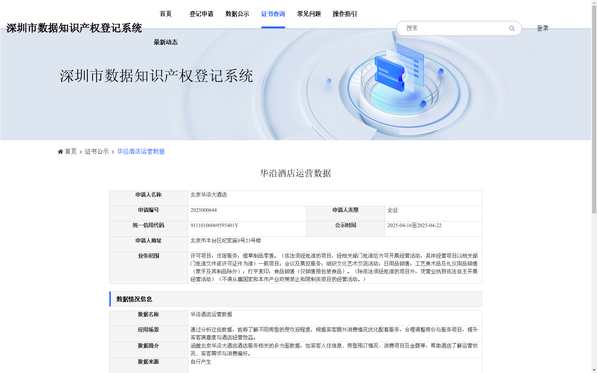Open 证书公示 breadcrumb link
The height and width of the screenshot is (373, 597).
97,151
